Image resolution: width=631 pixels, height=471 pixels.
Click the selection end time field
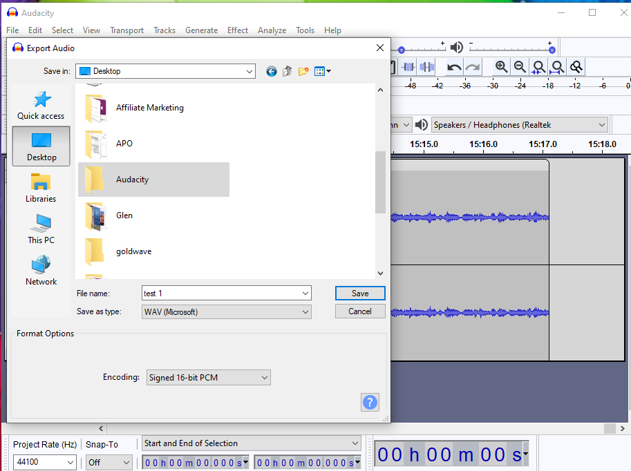coord(308,463)
